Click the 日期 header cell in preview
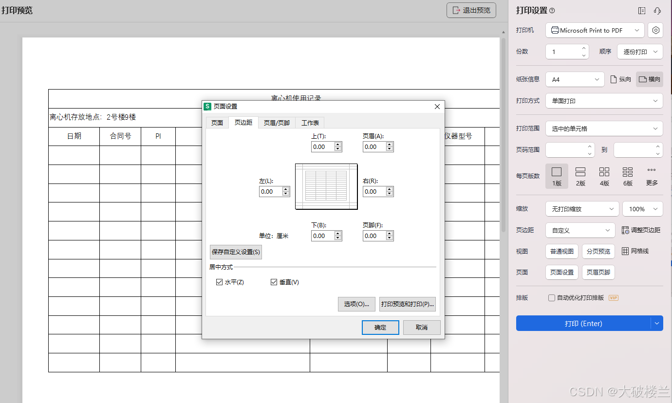The image size is (672, 403). point(74,136)
